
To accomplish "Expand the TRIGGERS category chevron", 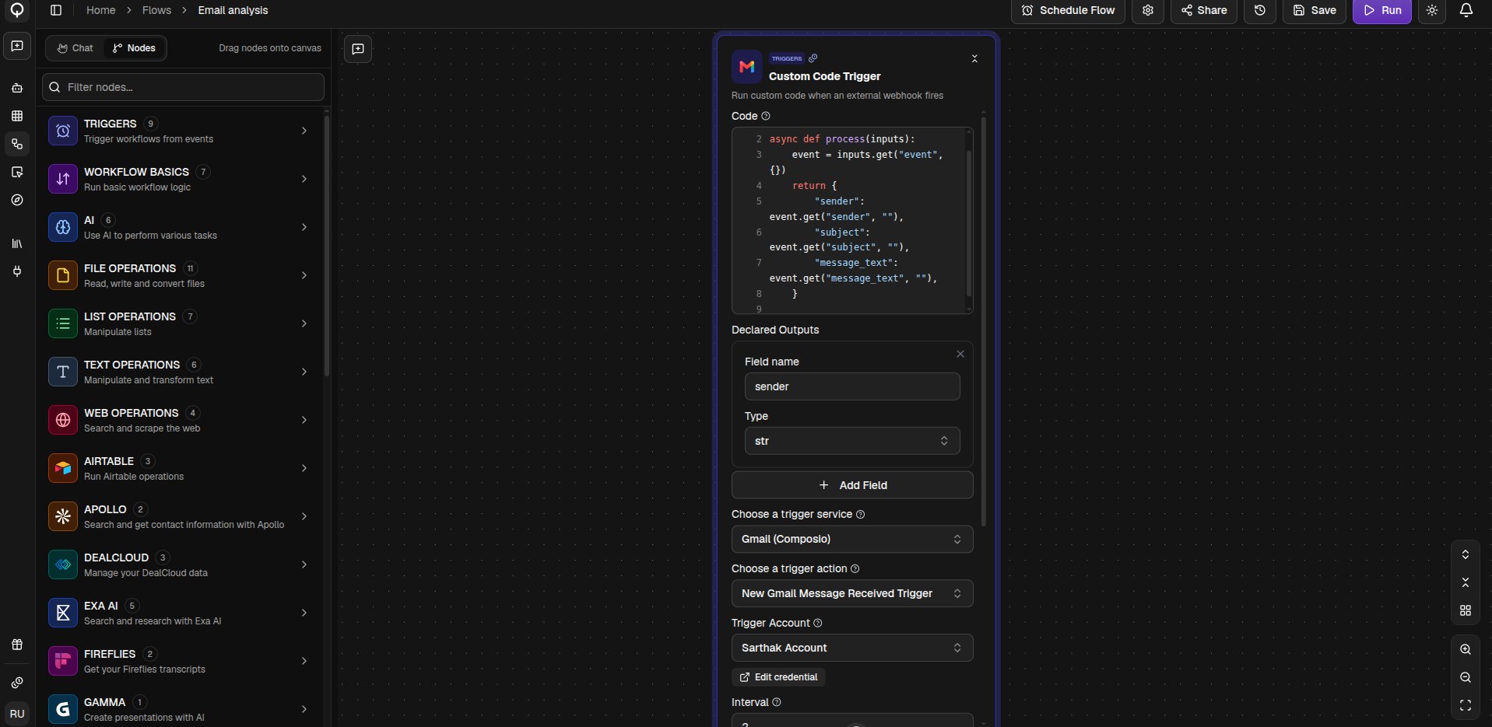I will click(x=304, y=131).
